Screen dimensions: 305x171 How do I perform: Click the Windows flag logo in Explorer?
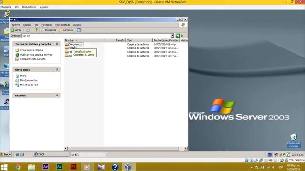tap(183, 25)
